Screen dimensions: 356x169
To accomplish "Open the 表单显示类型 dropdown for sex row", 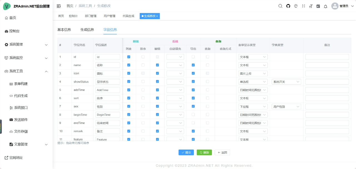I will pyautogui.click(x=253, y=106).
